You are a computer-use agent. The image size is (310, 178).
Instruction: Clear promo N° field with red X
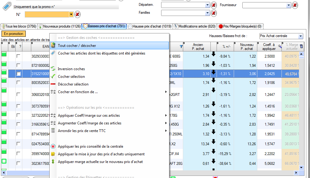coord(77,14)
